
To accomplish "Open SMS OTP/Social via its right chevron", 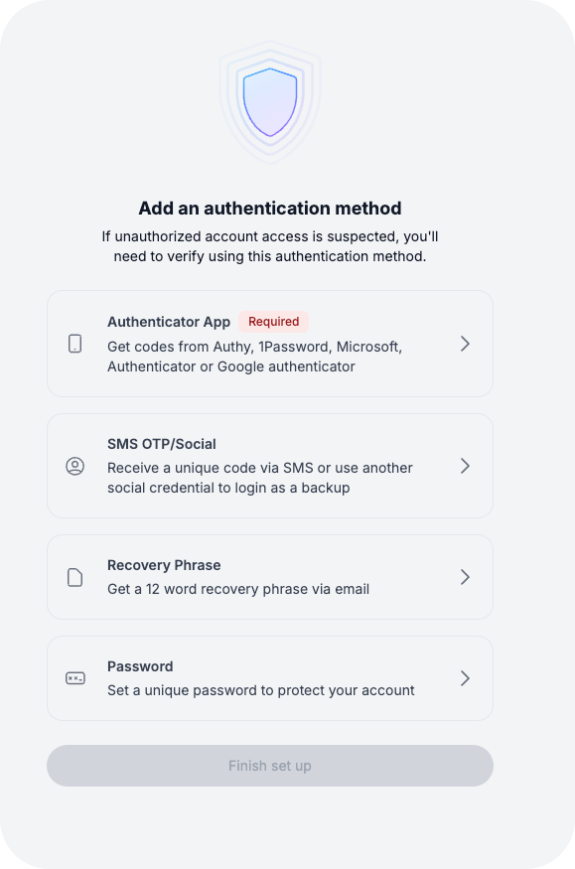I will tap(466, 466).
